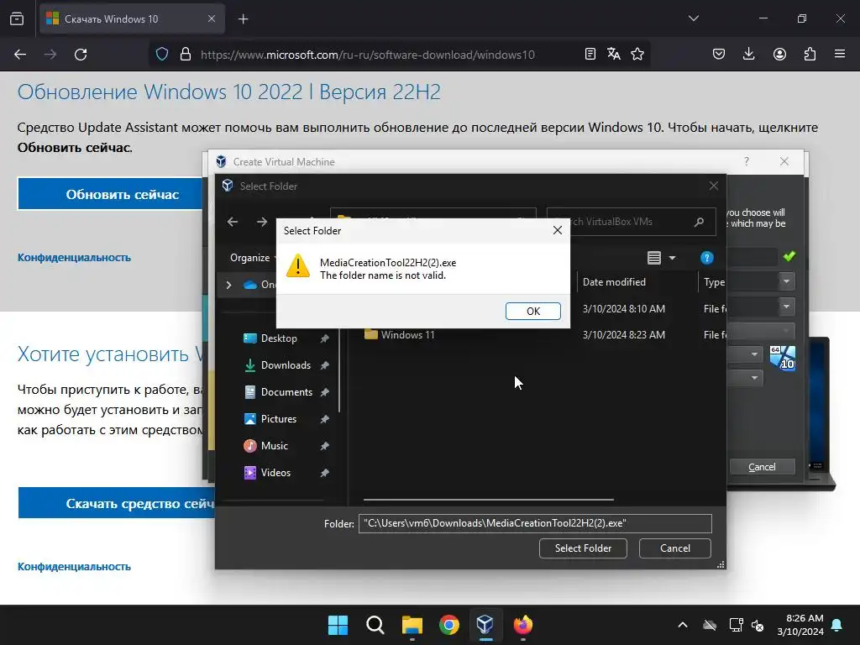The height and width of the screenshot is (645, 860).
Task: Open Firefox account icon
Action: click(779, 54)
